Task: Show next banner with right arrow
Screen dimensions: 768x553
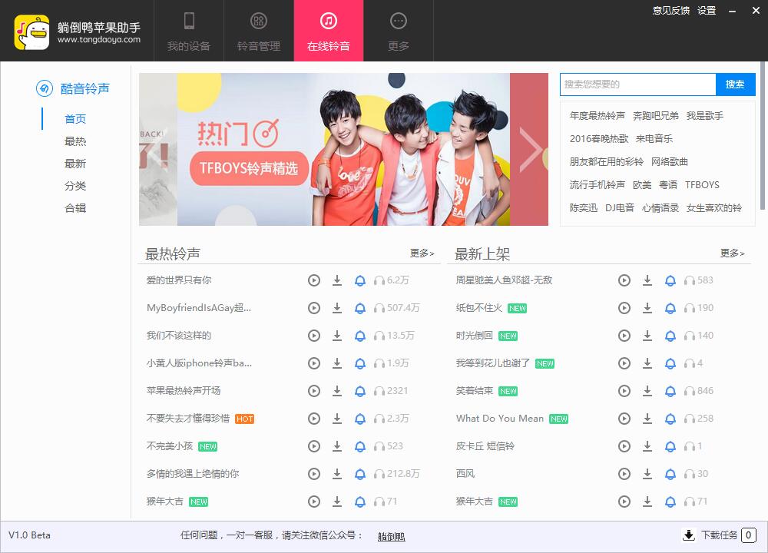Action: (x=529, y=150)
